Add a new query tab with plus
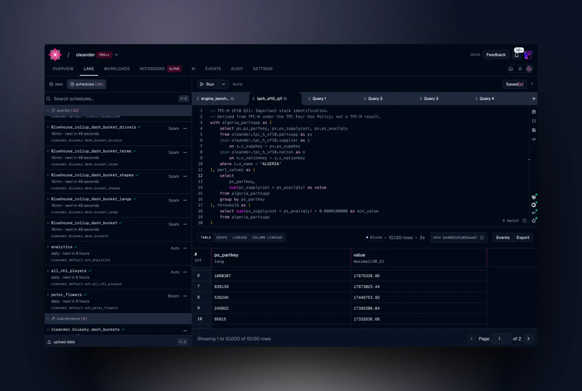582x391 pixels. [533, 98]
